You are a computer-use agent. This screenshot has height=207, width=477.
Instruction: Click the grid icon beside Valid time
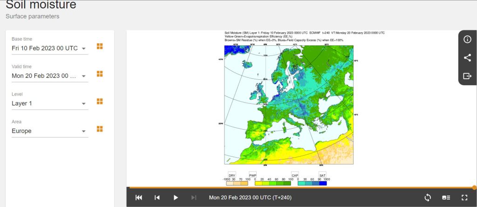(x=99, y=74)
